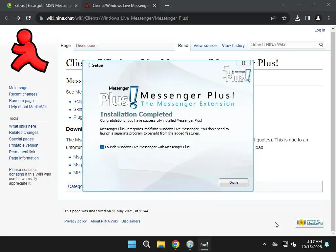The height and width of the screenshot is (252, 336).
Task: Click Done in the Setup dialog
Action: (x=234, y=182)
